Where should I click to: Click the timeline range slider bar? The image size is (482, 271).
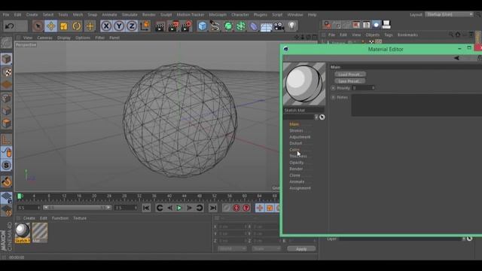[77, 208]
